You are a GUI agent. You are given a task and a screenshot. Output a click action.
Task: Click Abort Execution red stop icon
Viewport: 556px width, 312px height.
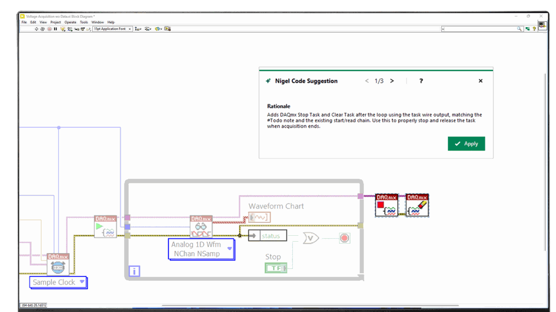click(50, 29)
